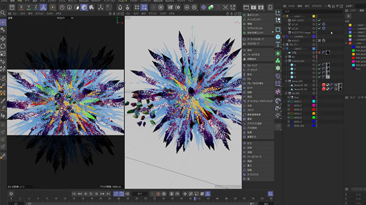Collapse the Custom_Geo group

286,61
